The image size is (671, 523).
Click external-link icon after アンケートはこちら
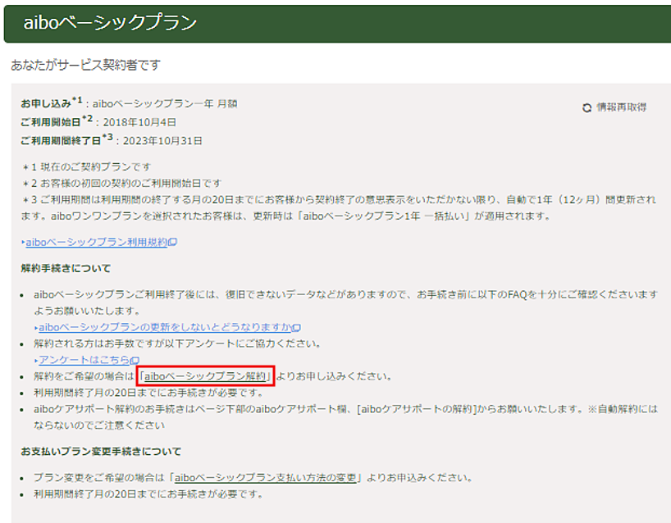click(x=135, y=361)
